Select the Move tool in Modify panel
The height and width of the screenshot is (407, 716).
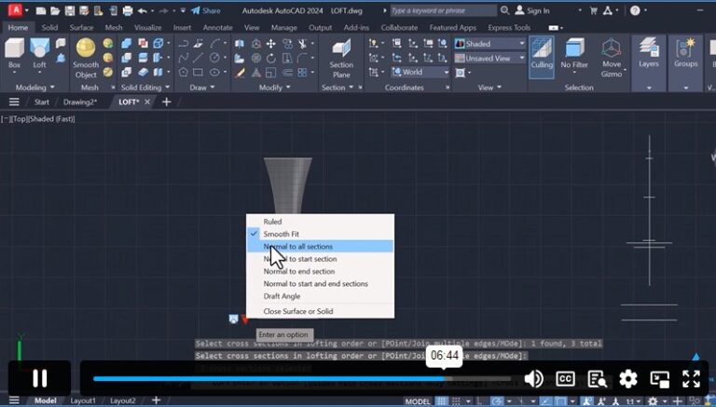coord(270,44)
